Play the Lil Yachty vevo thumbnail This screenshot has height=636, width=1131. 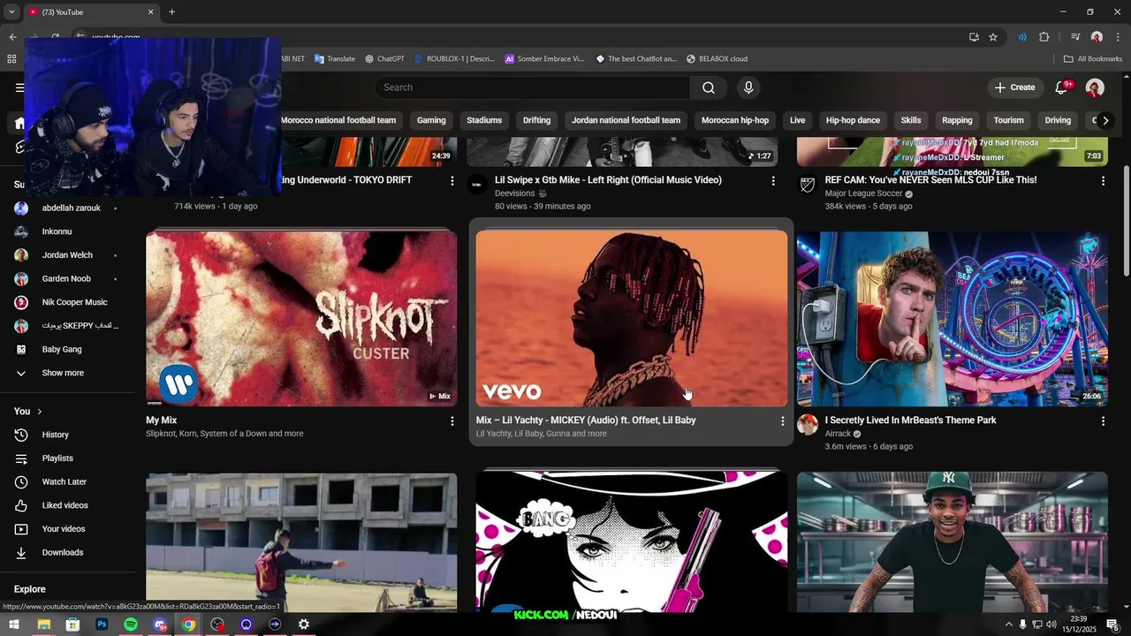tap(632, 319)
